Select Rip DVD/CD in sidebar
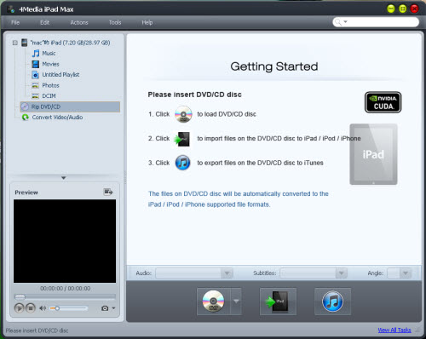This screenshot has width=426, height=339. 70,106
